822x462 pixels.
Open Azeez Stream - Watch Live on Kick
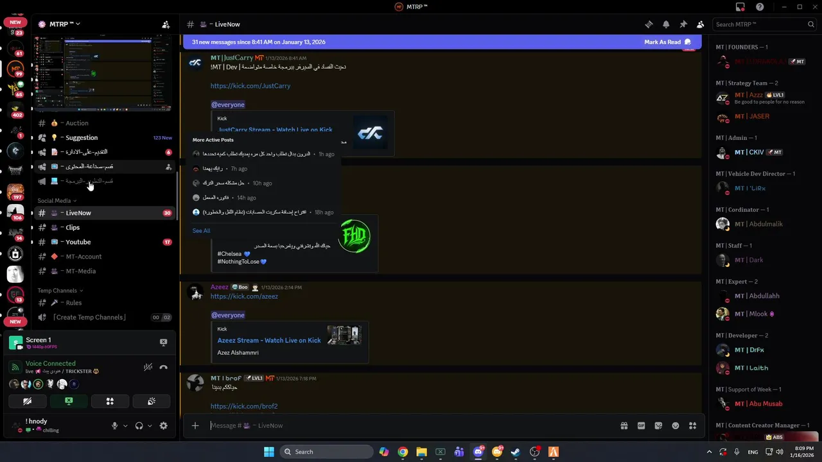(269, 341)
